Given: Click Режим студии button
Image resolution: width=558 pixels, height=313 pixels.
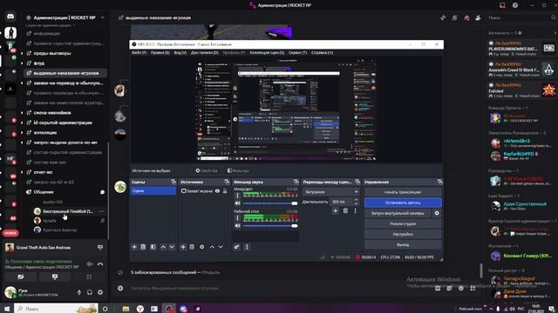Looking at the screenshot, I should coord(403,224).
